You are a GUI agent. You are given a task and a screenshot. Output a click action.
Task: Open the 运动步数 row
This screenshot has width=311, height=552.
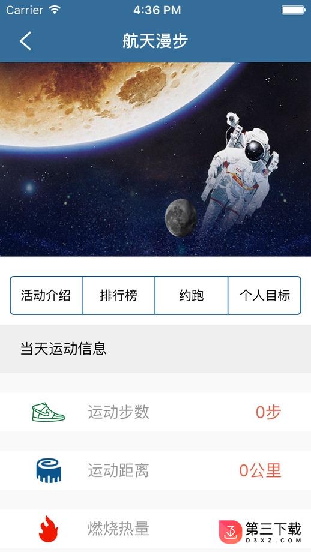(155, 412)
